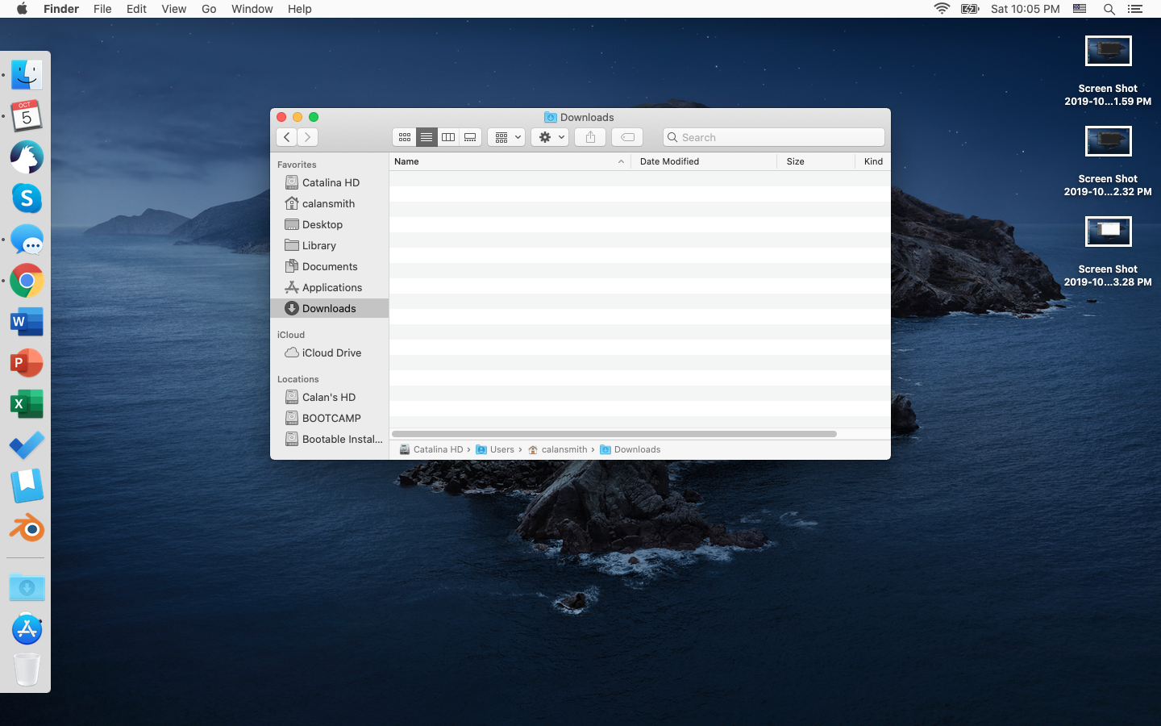This screenshot has width=1161, height=726.
Task: Click the Share toolbar button
Action: coord(590,137)
